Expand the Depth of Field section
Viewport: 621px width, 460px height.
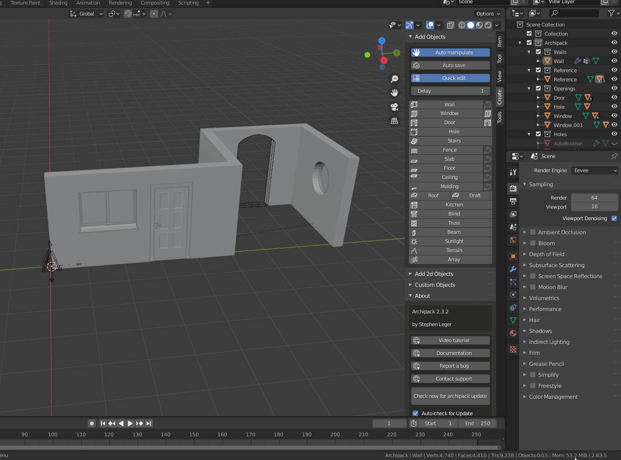tap(547, 254)
